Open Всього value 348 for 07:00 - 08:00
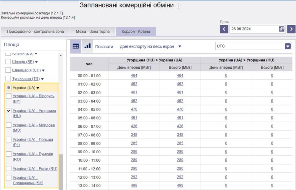This screenshot has height=190, width=296. tap(180, 135)
